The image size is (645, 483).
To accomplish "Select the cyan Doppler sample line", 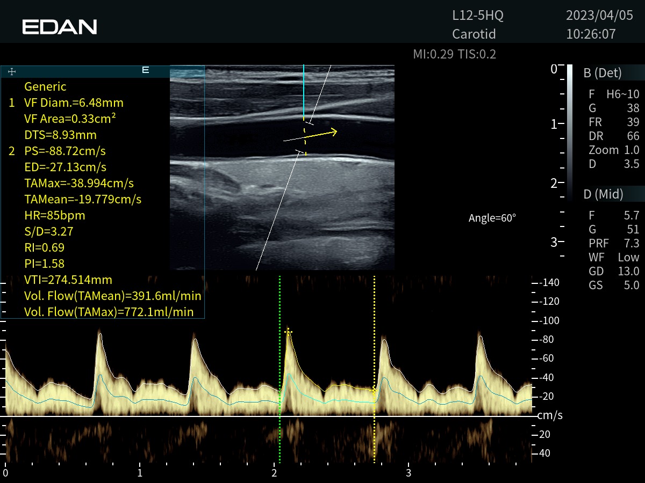I will coord(304,91).
